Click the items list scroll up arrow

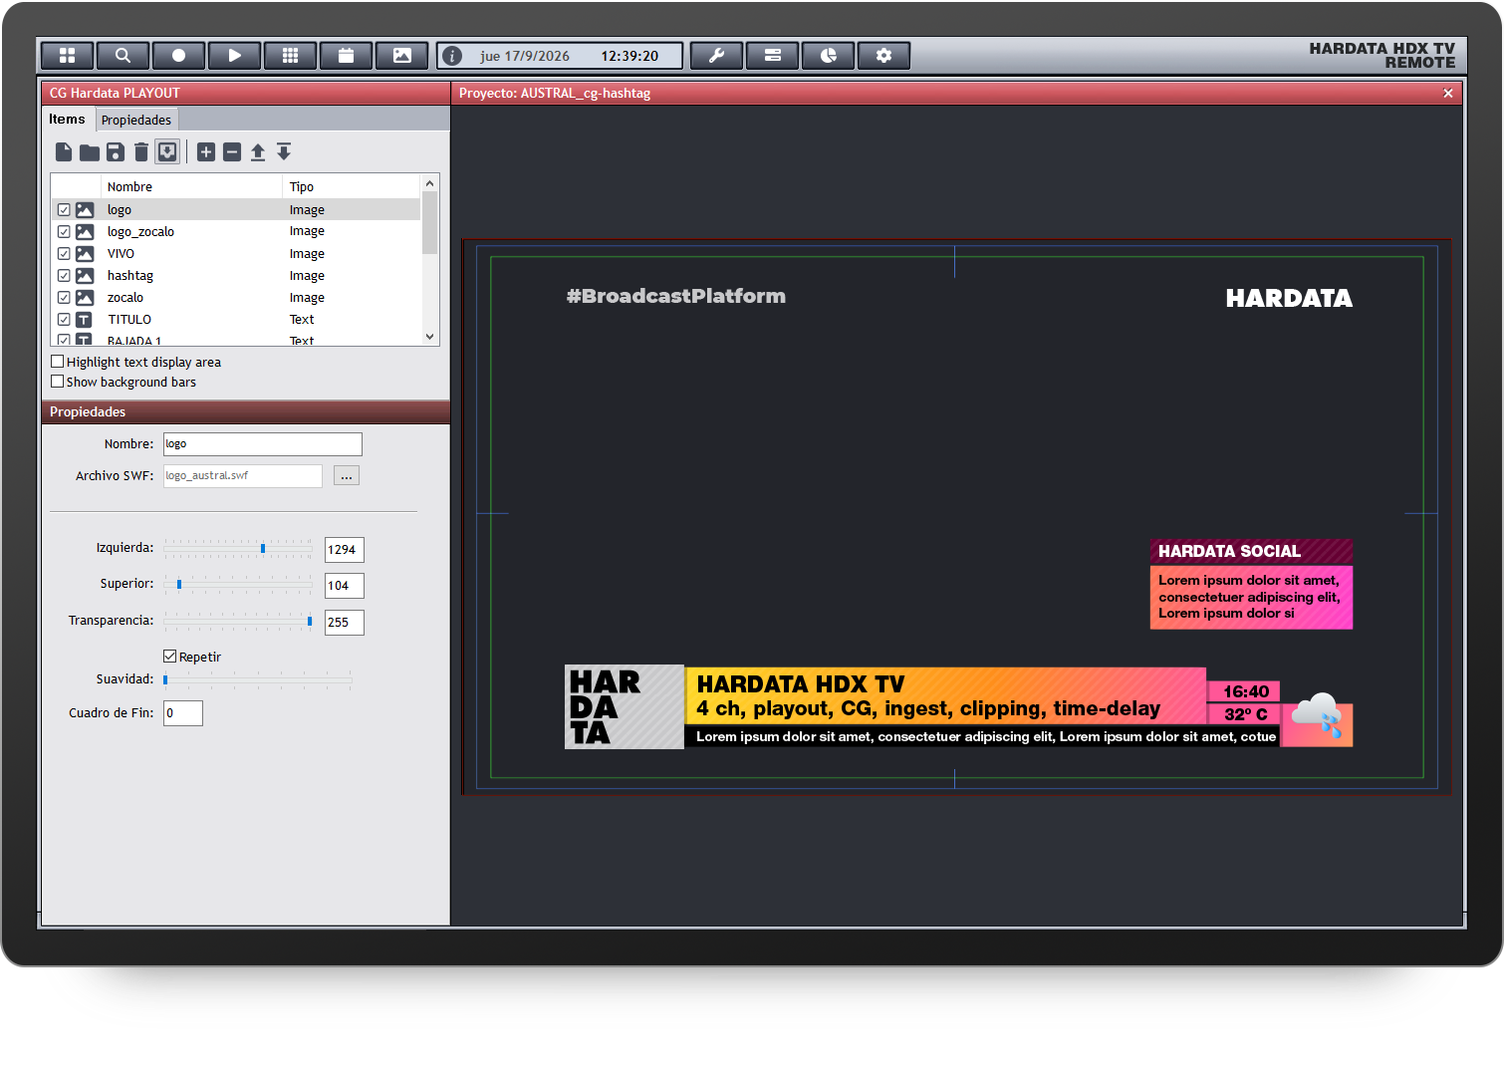430,183
